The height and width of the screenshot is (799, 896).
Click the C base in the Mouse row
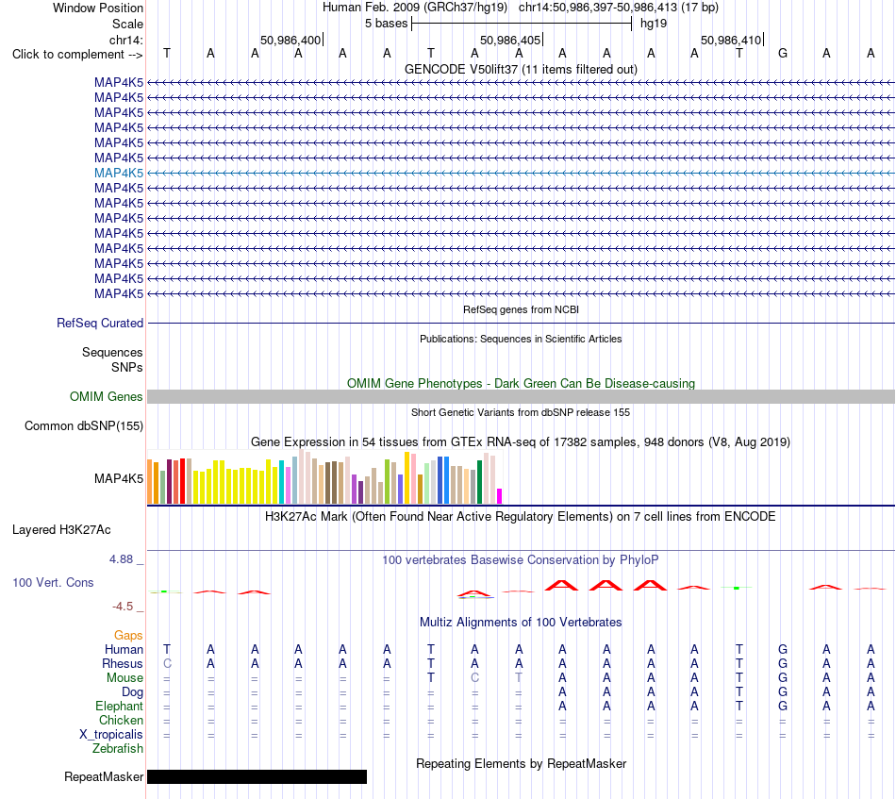click(474, 678)
